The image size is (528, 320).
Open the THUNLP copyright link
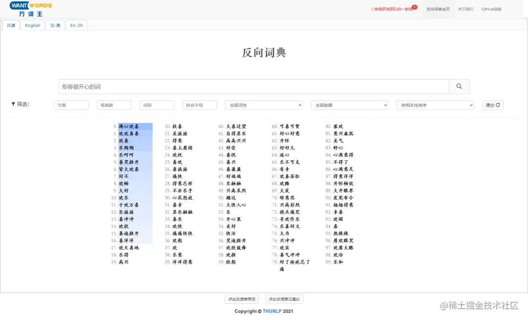[272, 311]
